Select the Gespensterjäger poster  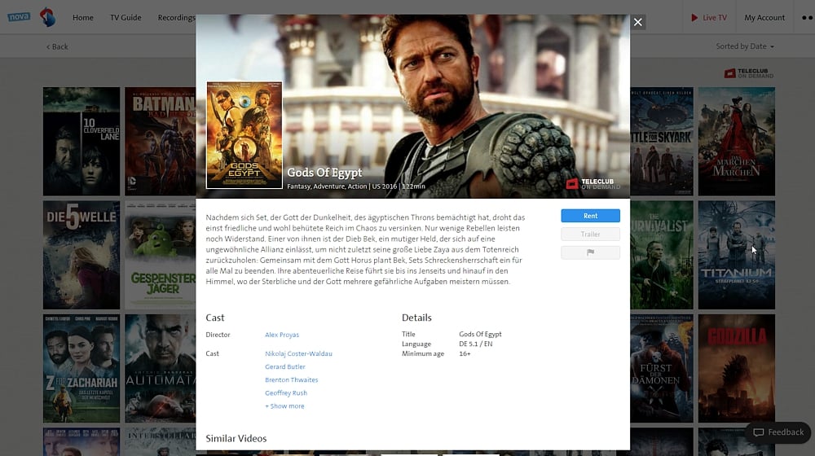tap(160, 255)
